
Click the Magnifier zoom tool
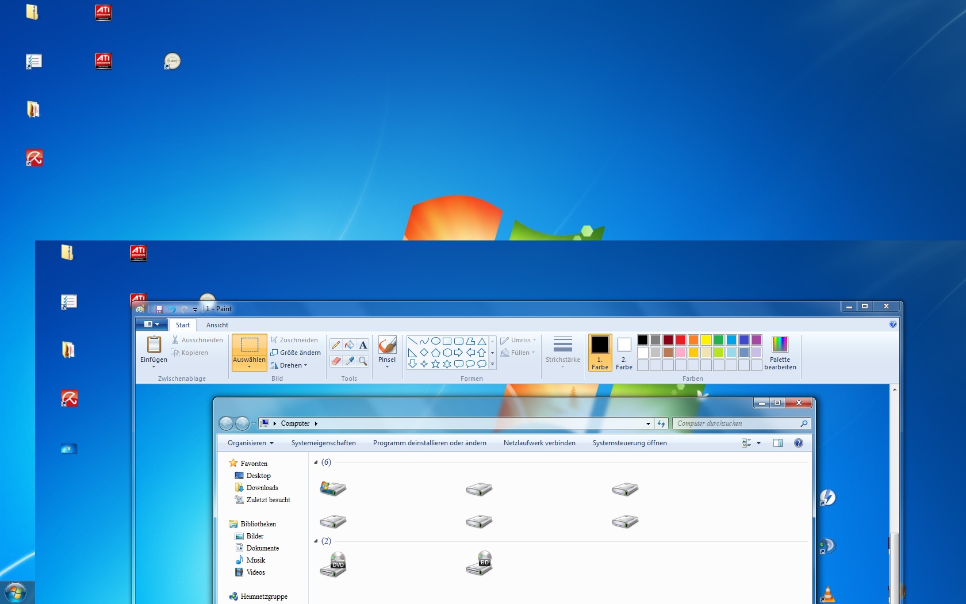coord(363,361)
